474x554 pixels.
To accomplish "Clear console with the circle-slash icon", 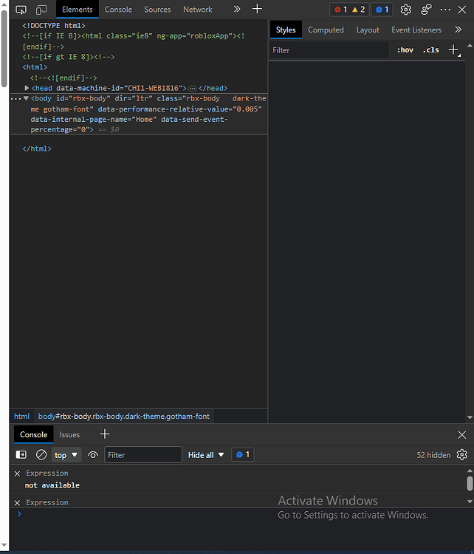I will (41, 454).
